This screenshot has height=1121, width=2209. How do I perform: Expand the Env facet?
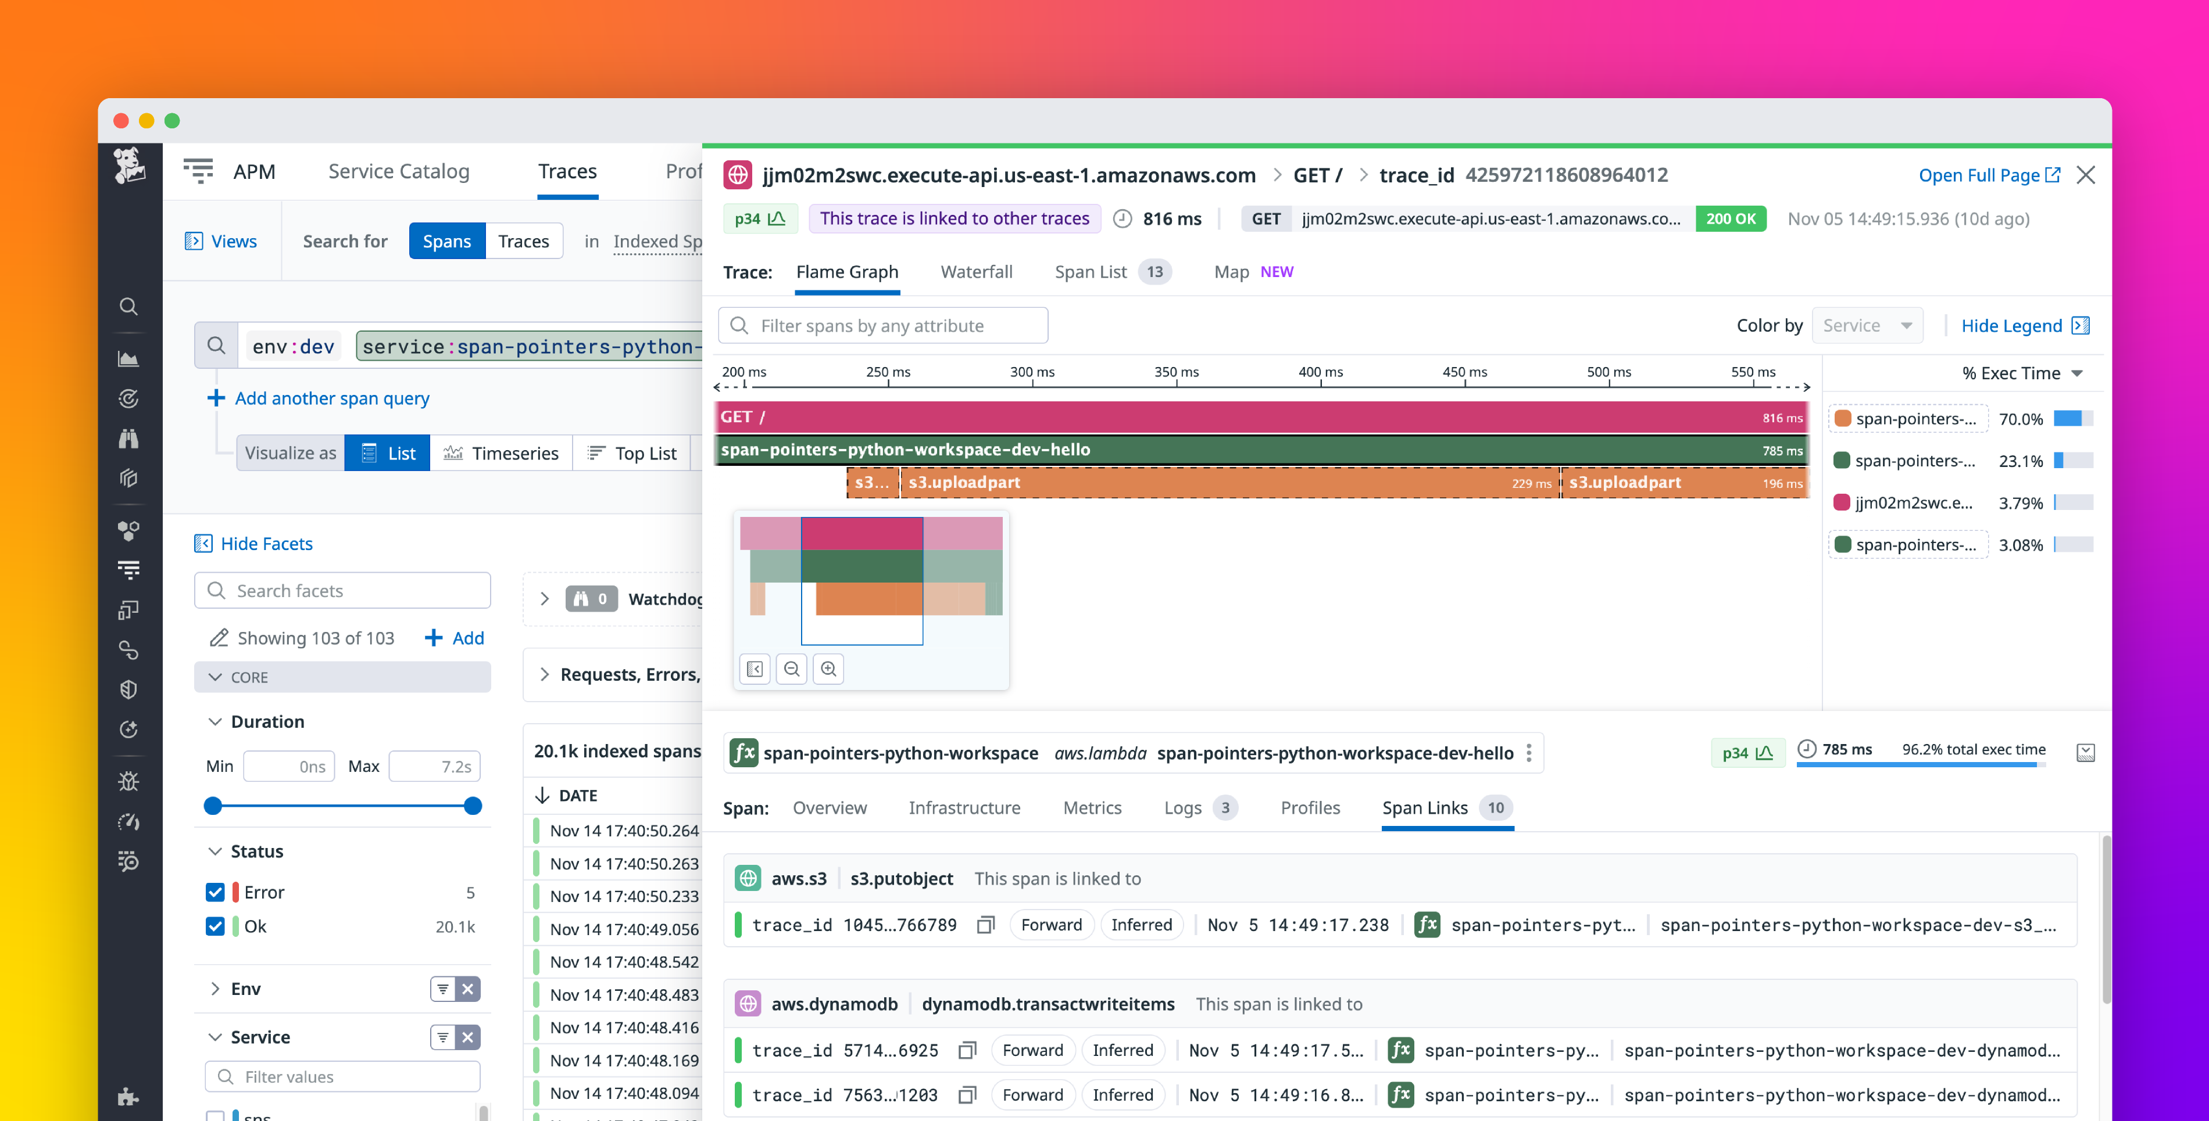pos(215,988)
